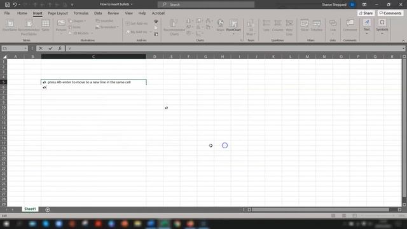Click inside the Search box
This screenshot has width=407, height=229.
click(206, 4)
